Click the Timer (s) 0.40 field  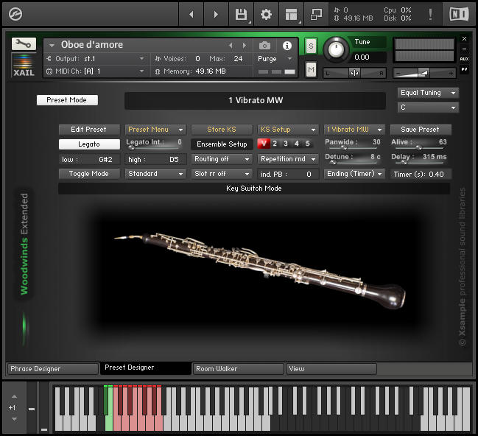(421, 174)
